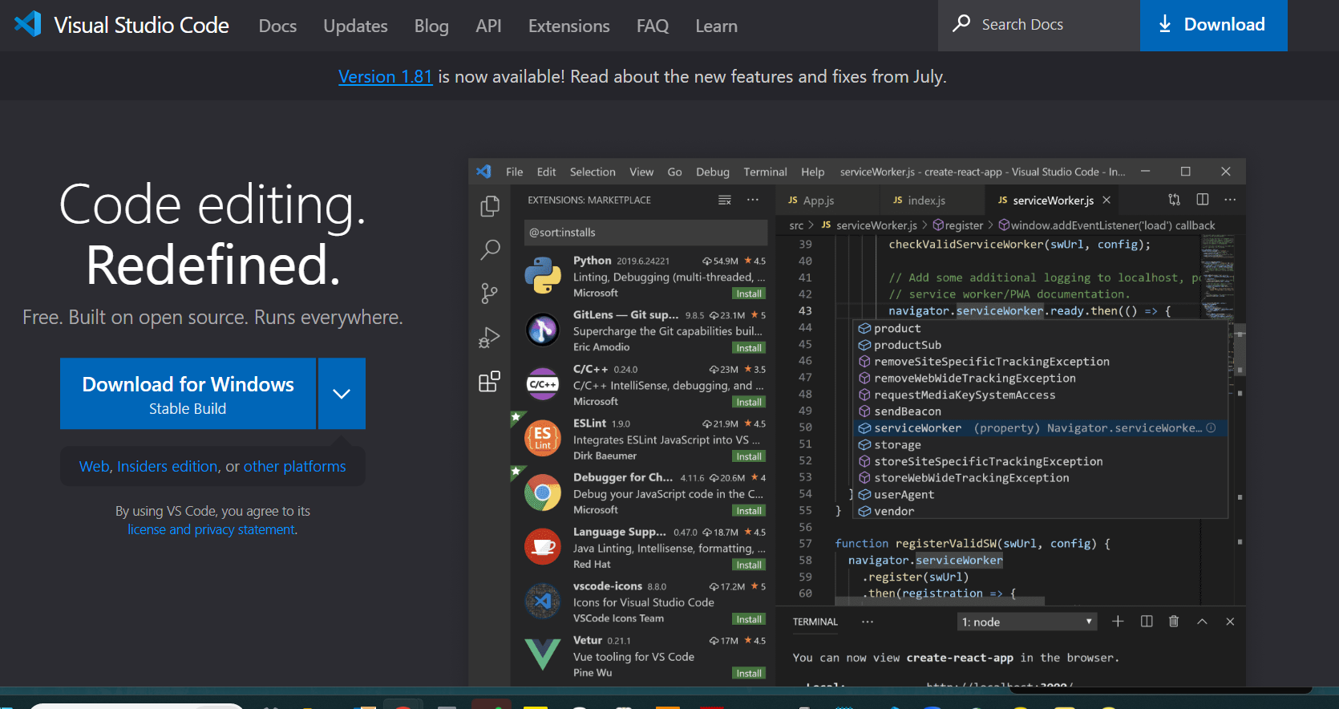Maximize terminal panel with up chevron
The image size is (1339, 709).
(x=1202, y=622)
